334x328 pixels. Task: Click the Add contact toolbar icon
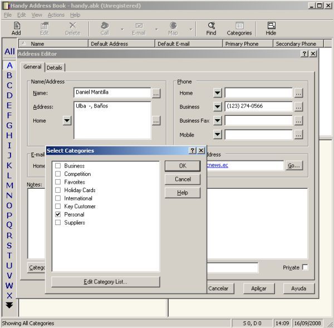point(16,28)
